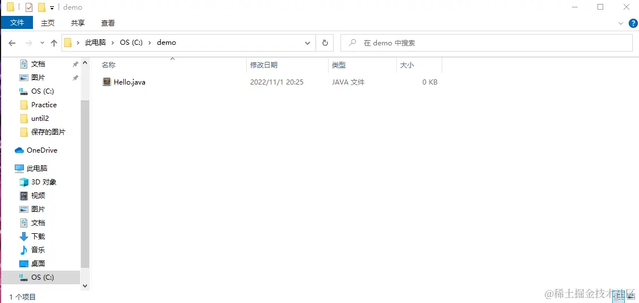Go up one folder level
The image size is (639, 303).
54,43
